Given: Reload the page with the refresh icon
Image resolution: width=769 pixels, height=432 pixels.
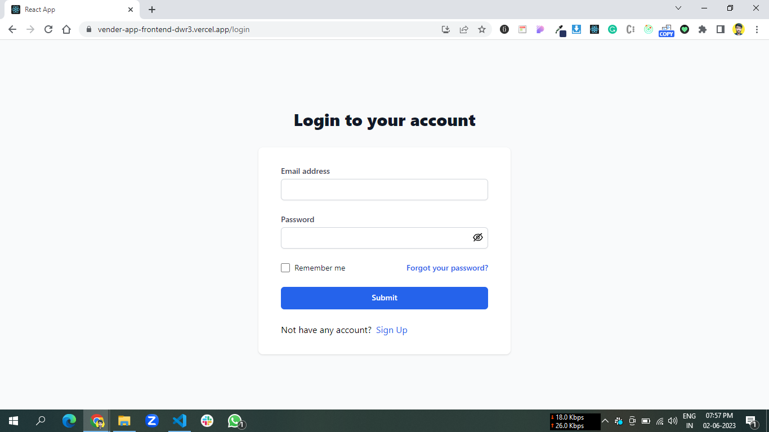Looking at the screenshot, I should [x=48, y=29].
